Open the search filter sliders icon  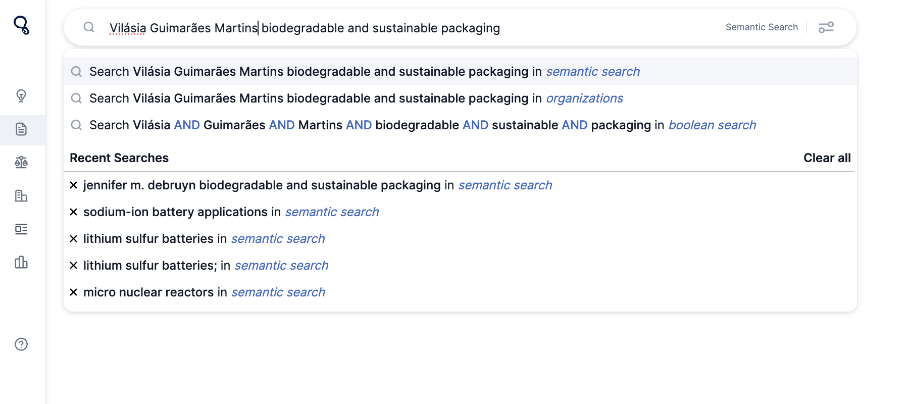point(826,27)
